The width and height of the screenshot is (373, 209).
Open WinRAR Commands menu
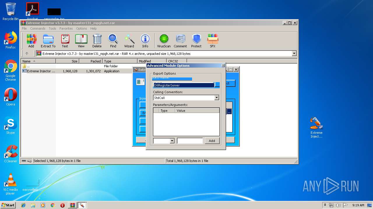point(38,28)
